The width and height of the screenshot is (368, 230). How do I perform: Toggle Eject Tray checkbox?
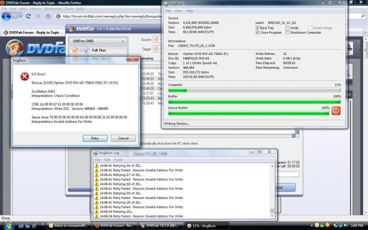coord(257,27)
